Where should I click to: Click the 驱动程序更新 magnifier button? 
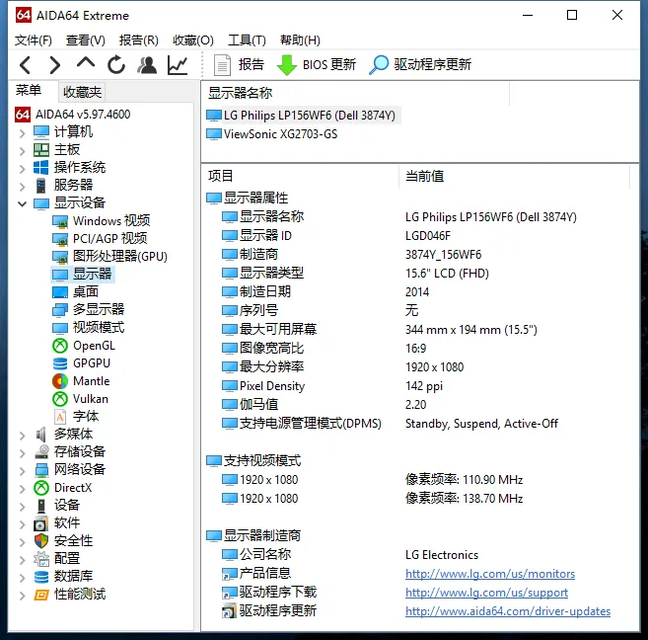pyautogui.click(x=420, y=65)
